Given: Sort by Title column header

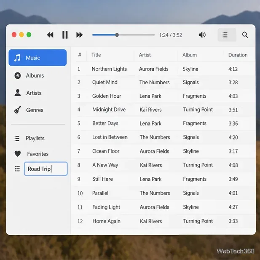Looking at the screenshot, I should pyautogui.click(x=96, y=55).
